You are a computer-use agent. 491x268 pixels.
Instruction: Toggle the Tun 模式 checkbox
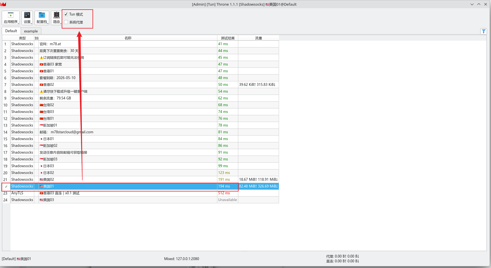[x=66, y=14]
